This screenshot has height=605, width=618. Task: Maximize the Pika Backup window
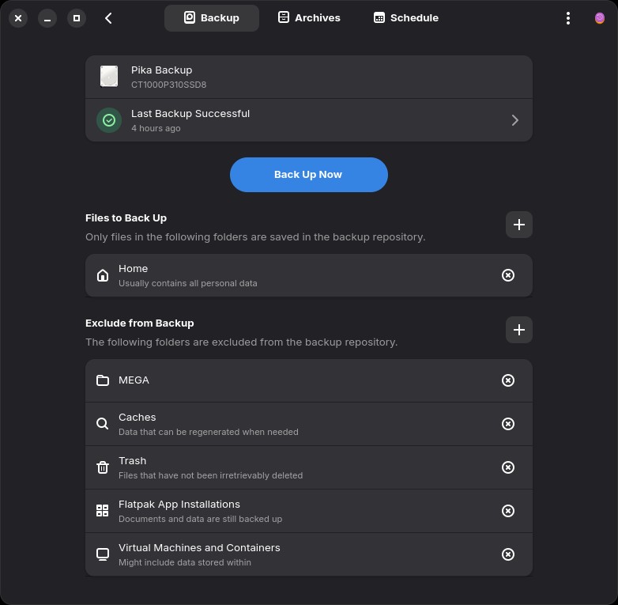[x=76, y=18]
